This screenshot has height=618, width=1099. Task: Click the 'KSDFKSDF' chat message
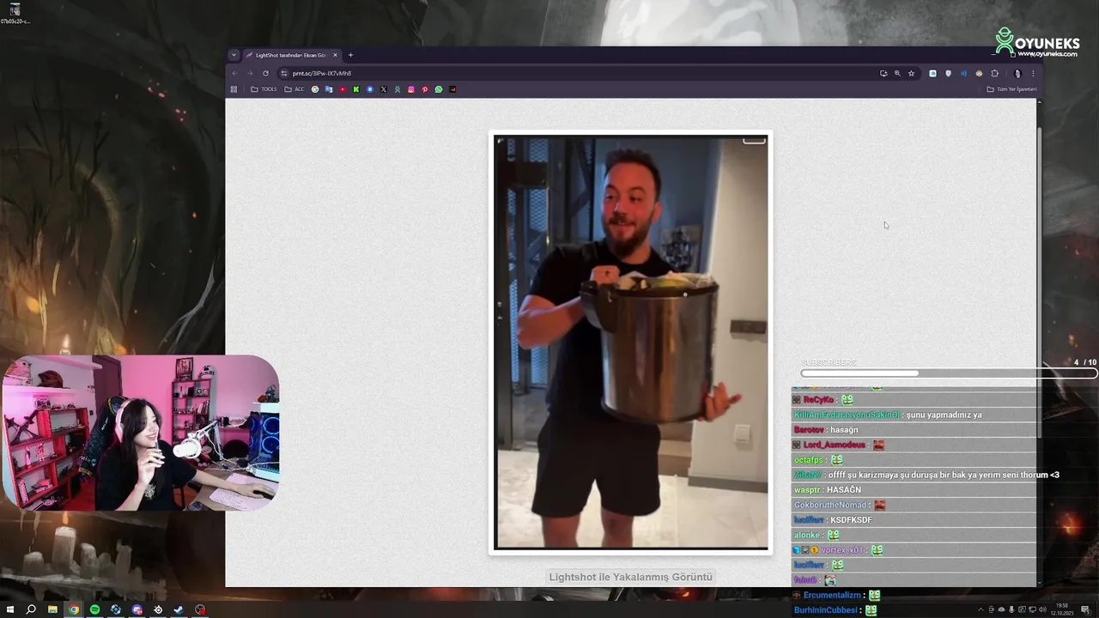coord(851,520)
